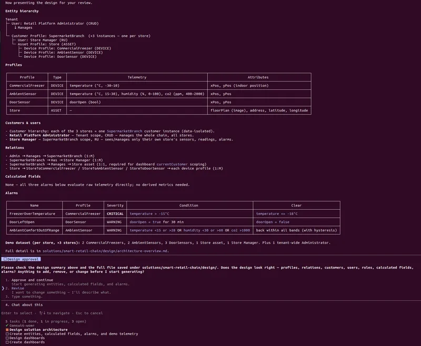Click the "DoorLeftOpen" alarm name
421x346 pixels.
(22, 222)
